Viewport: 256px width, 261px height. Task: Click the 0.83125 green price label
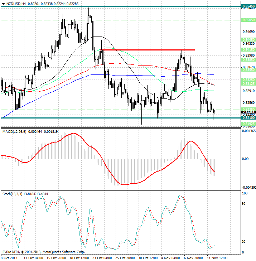click(x=248, y=83)
